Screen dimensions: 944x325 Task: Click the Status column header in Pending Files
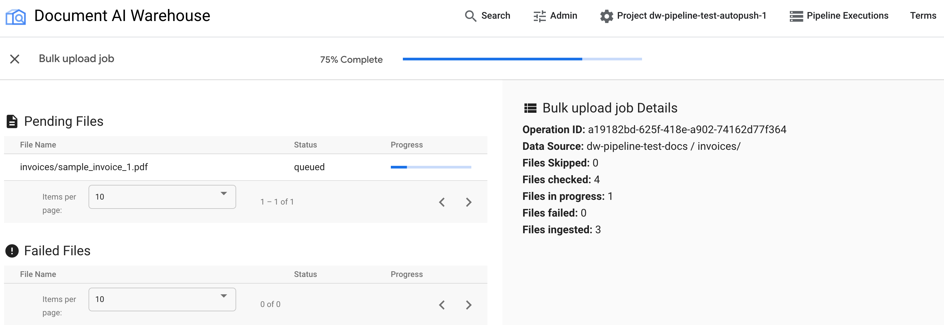click(305, 145)
